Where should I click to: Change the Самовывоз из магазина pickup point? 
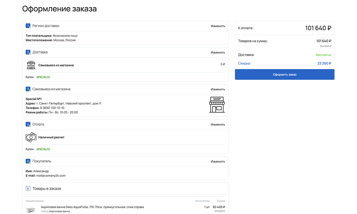(218, 89)
